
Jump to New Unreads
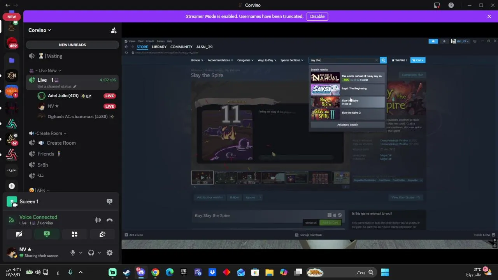(x=72, y=45)
